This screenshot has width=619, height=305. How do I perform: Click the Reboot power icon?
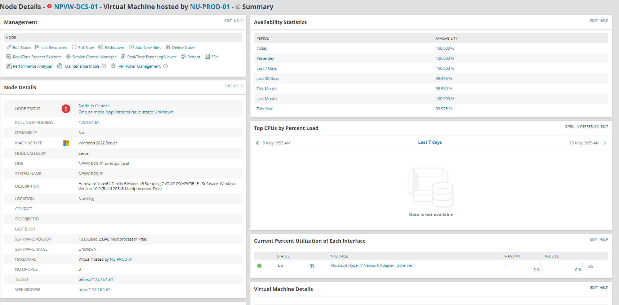[x=183, y=57]
